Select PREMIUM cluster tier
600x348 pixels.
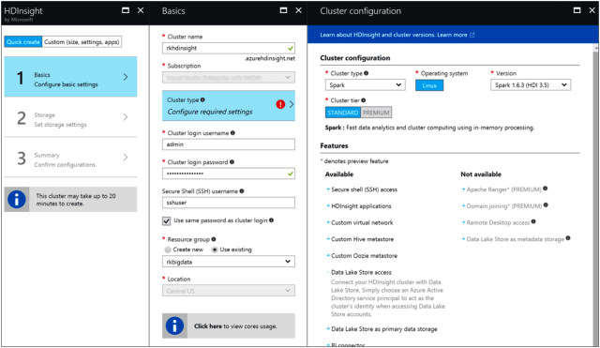[x=376, y=113]
